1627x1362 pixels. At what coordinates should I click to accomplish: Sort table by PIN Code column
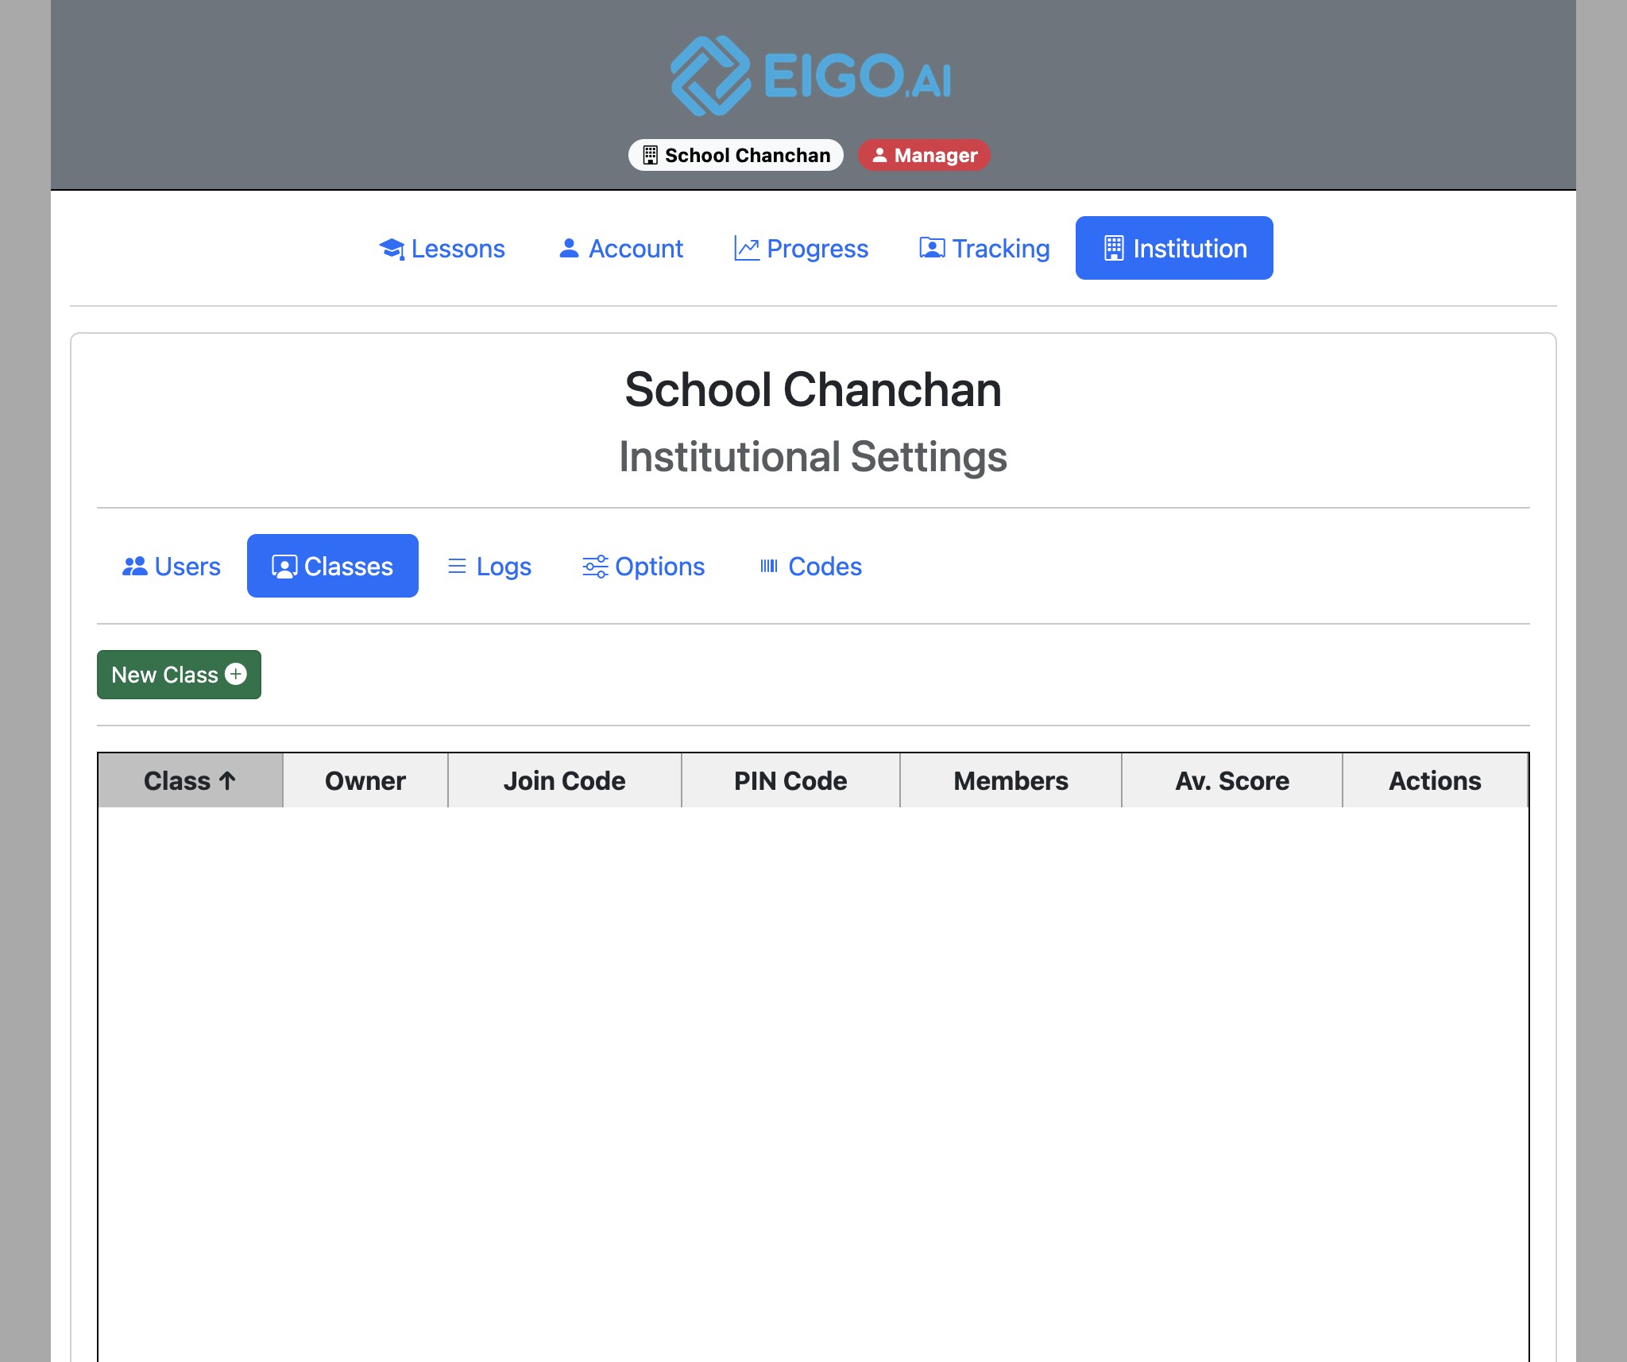click(790, 780)
